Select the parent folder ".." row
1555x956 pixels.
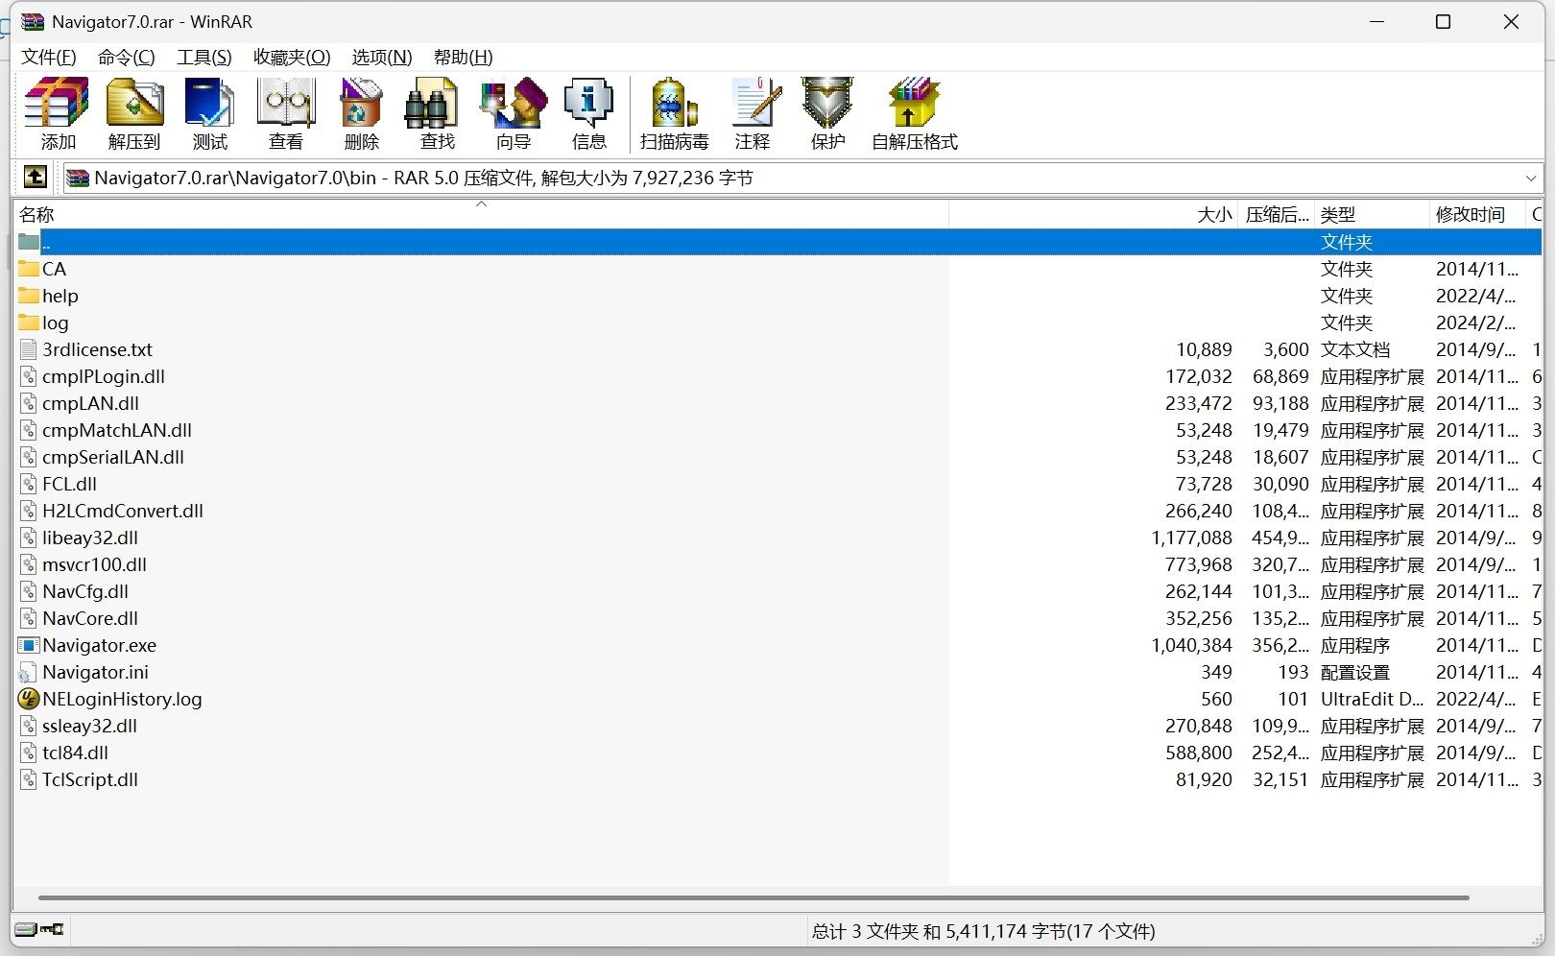pyautogui.click(x=777, y=242)
